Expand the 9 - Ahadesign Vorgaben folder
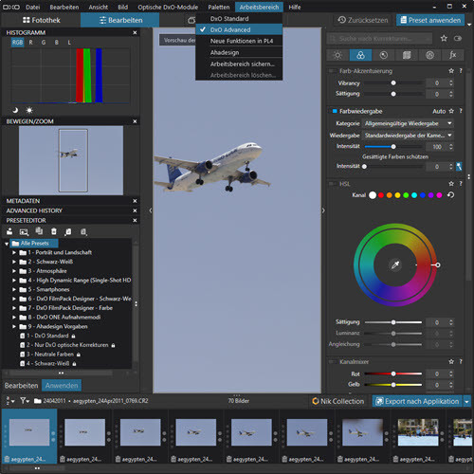Image resolution: width=474 pixels, height=474 pixels. pos(14,326)
